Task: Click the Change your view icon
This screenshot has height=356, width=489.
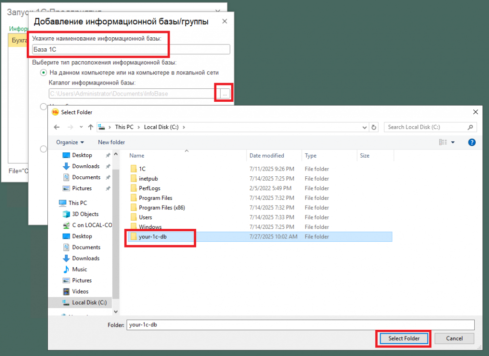Action: tap(443, 142)
